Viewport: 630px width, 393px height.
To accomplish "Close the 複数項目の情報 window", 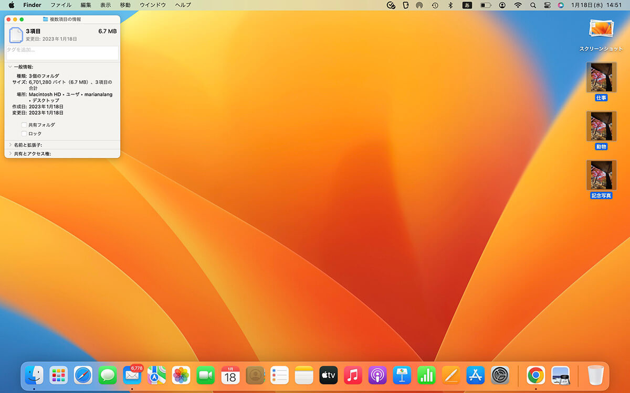I will (8, 19).
